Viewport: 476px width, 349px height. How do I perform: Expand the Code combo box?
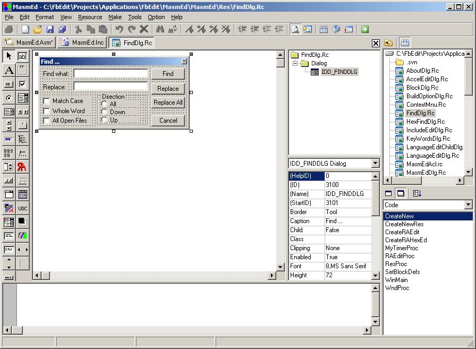tap(468, 205)
